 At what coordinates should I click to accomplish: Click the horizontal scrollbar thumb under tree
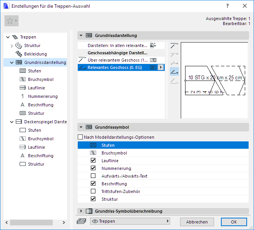tap(31, 223)
